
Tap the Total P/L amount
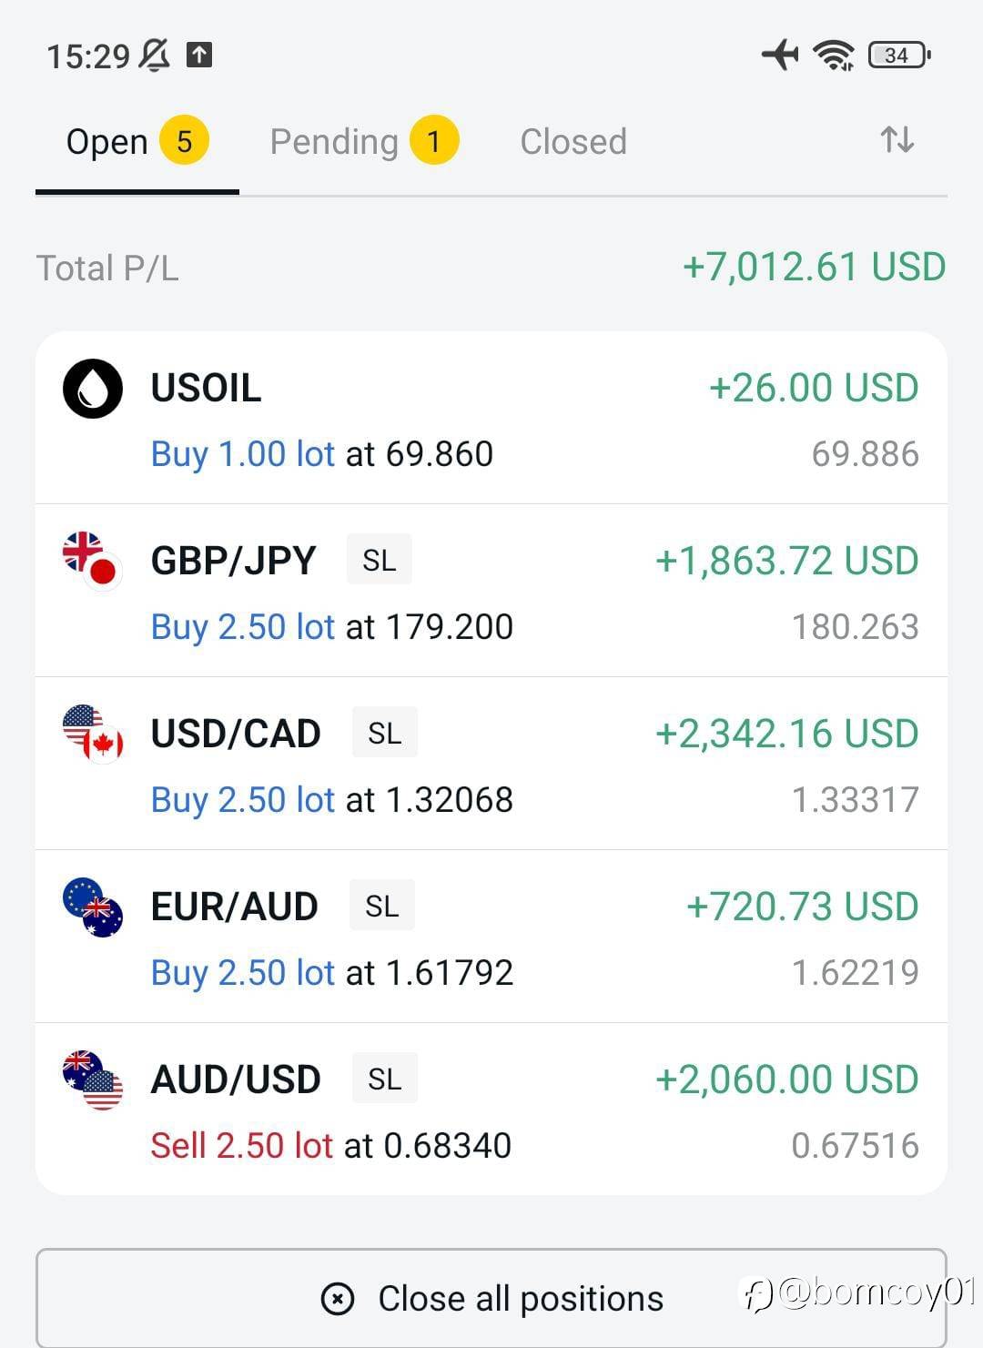pos(814,268)
